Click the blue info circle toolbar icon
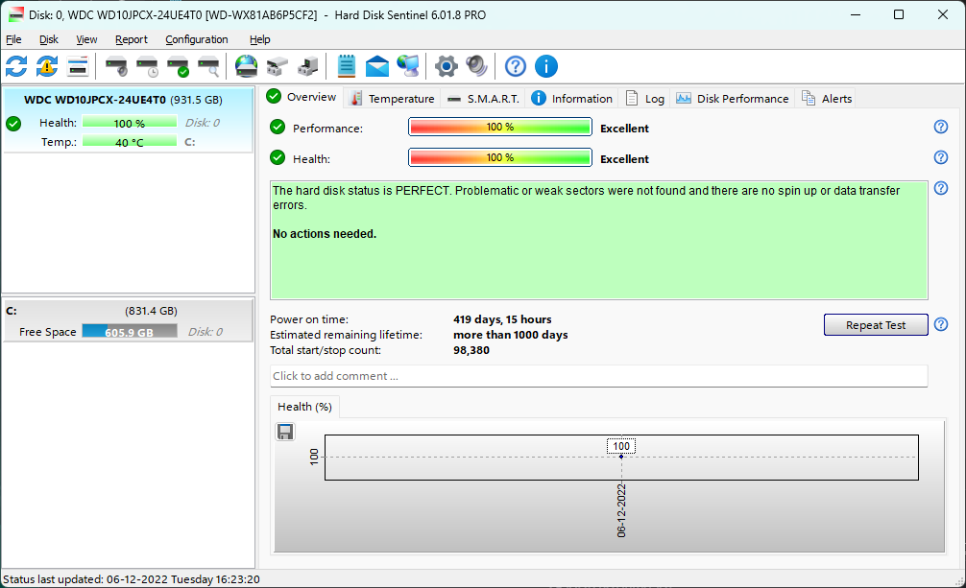This screenshot has height=588, width=966. [545, 66]
